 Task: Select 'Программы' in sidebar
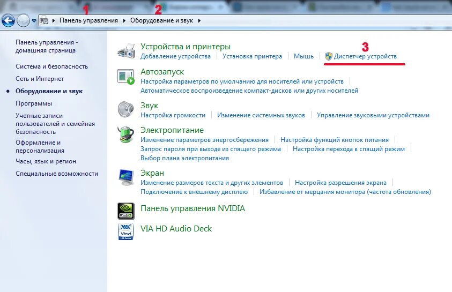[x=33, y=103]
